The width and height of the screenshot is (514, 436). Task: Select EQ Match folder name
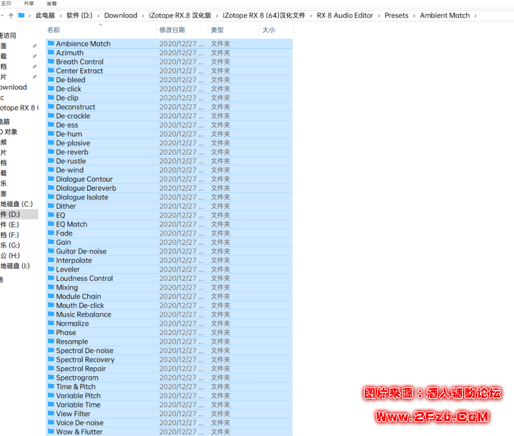[71, 224]
